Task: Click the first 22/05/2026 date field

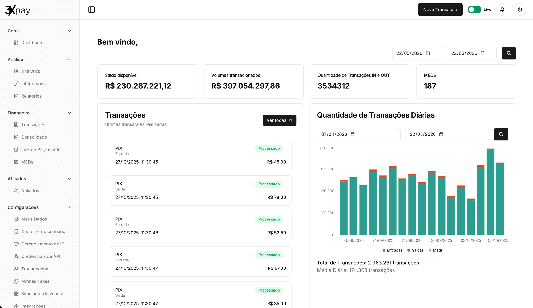Action: tap(417, 53)
